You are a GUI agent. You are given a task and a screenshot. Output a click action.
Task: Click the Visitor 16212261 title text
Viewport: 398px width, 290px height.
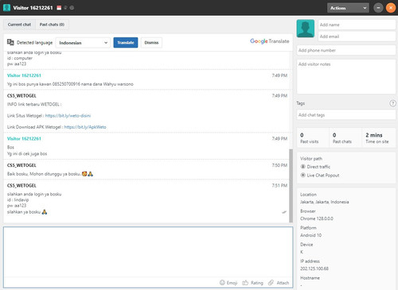coord(33,8)
